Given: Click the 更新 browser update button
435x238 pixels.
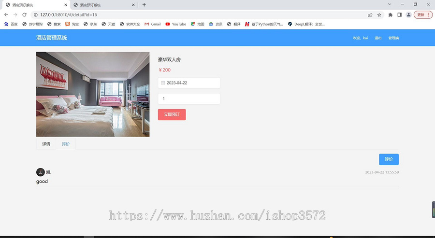Looking at the screenshot, I should pyautogui.click(x=423, y=14).
